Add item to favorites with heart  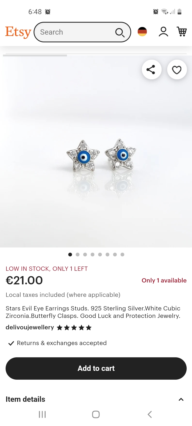[x=177, y=70]
